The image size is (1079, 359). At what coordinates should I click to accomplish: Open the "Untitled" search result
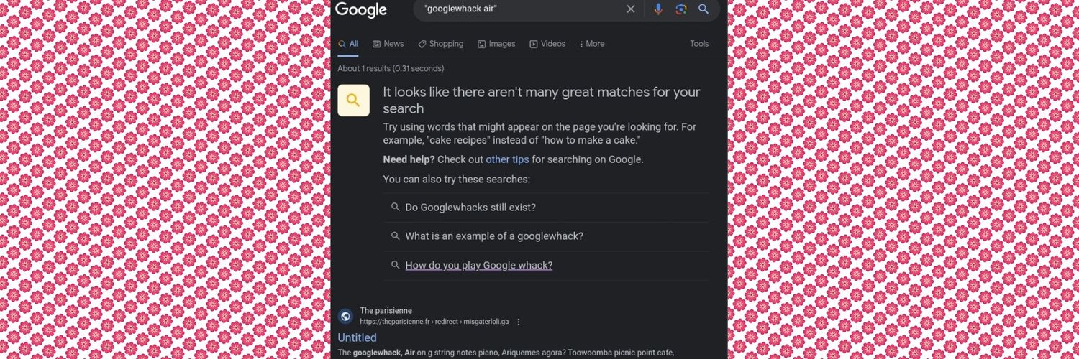click(x=357, y=337)
